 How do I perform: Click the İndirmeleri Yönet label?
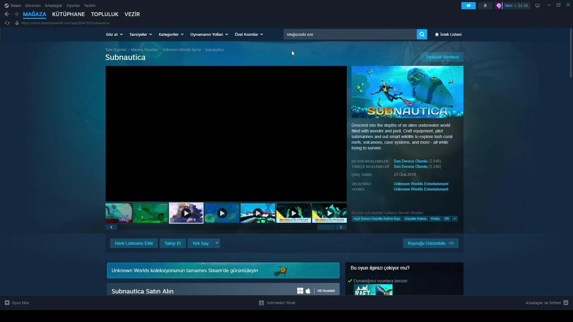point(281,303)
